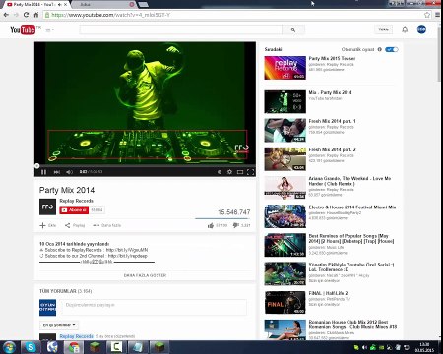Click the upload button in header

[384, 29]
